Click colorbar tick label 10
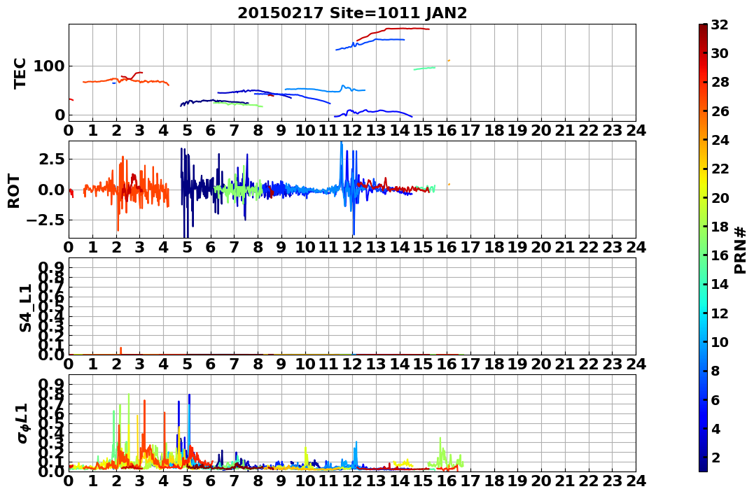This screenshot has width=754, height=496. tap(720, 341)
